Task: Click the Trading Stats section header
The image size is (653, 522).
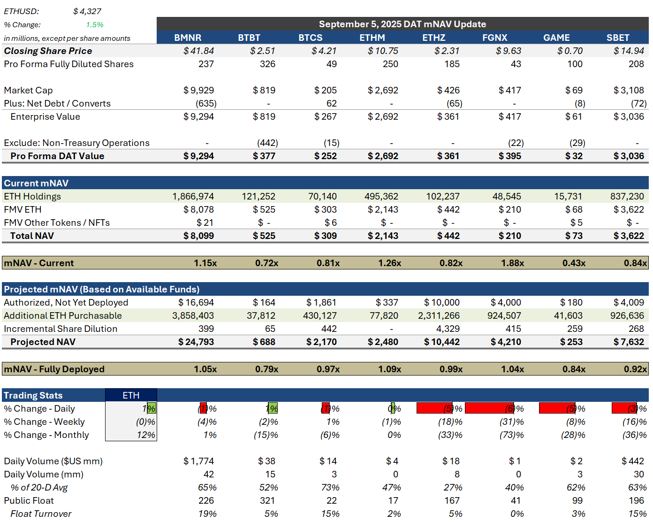Action: click(33, 395)
